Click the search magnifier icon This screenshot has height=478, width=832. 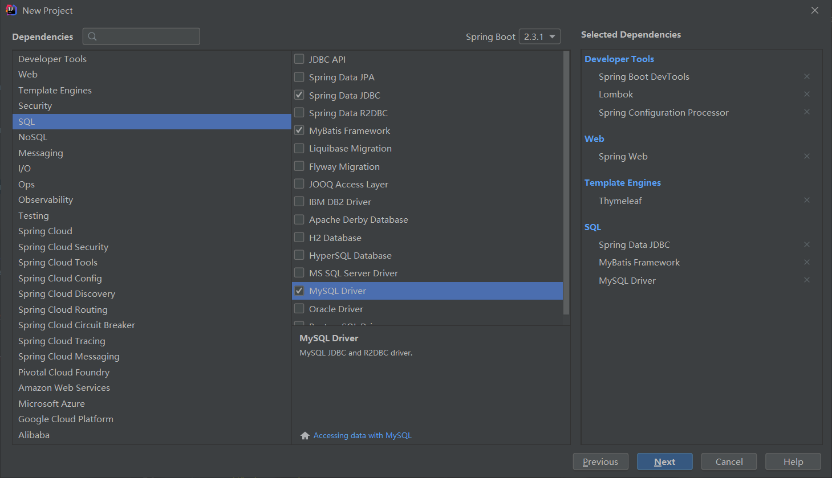(x=92, y=36)
